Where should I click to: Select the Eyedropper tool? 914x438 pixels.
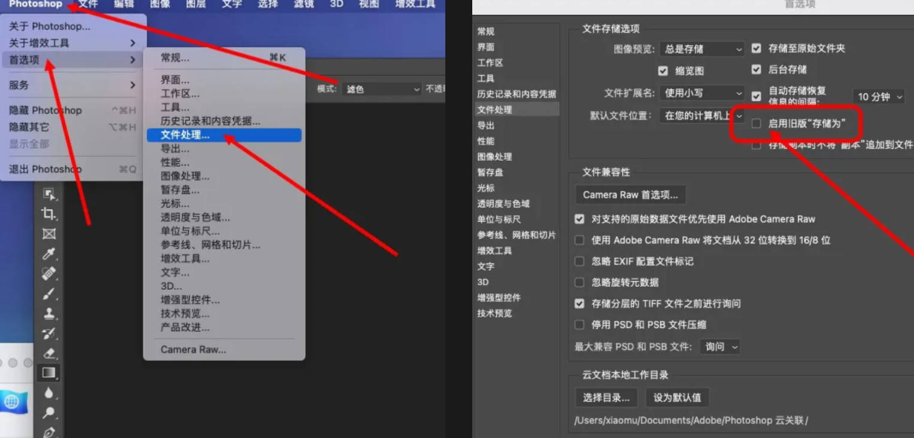pos(49,254)
